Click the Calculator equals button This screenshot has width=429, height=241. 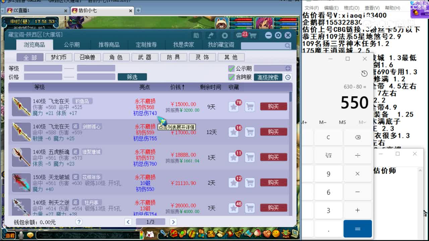[358, 229]
